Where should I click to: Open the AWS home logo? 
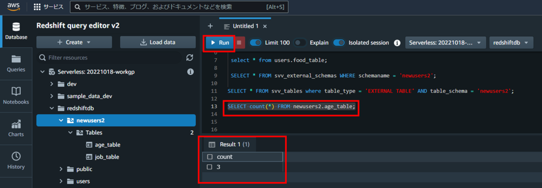[x=14, y=7]
